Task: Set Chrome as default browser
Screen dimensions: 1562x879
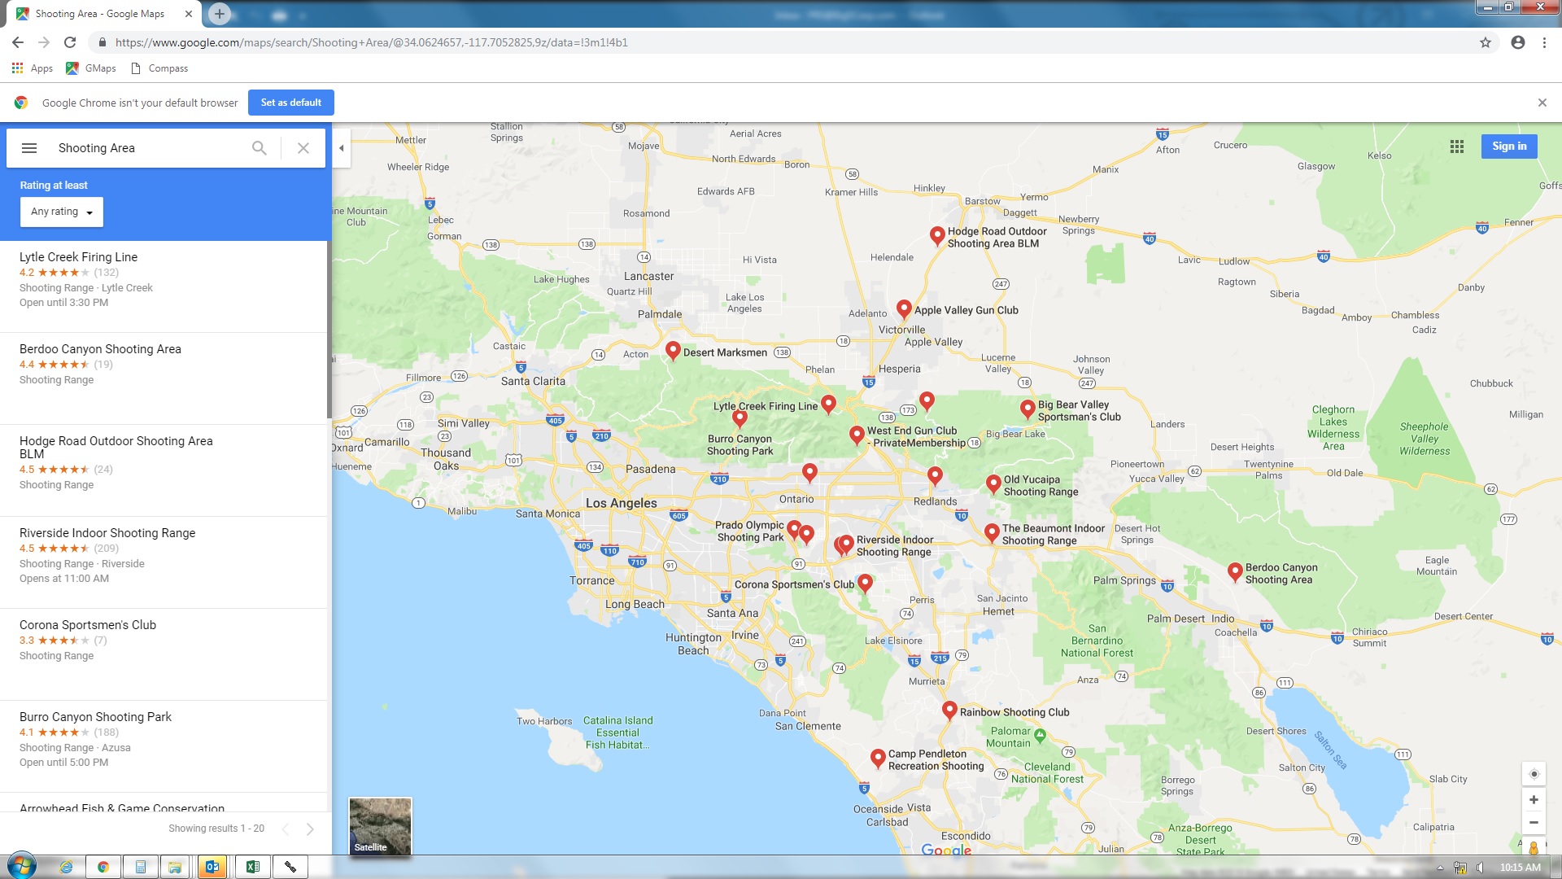Action: click(x=290, y=103)
